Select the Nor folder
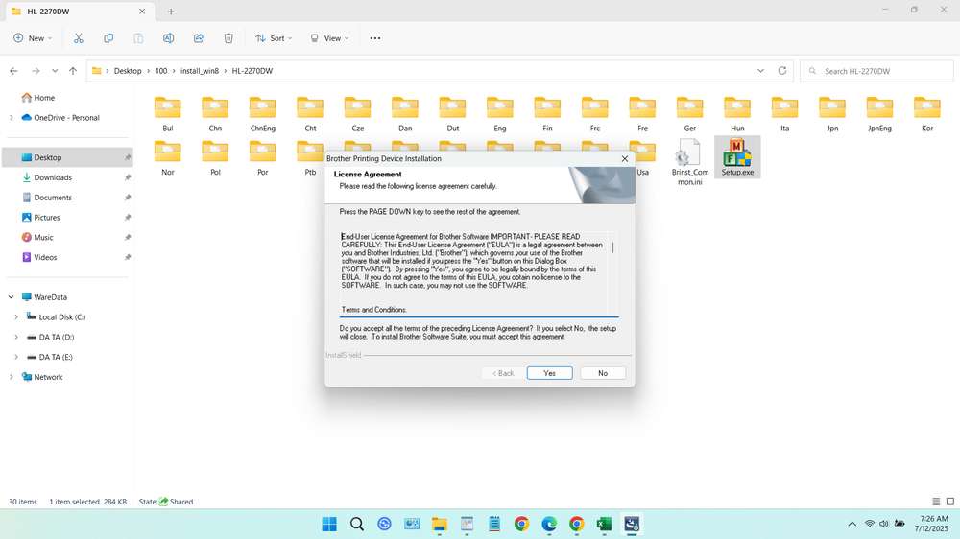960x539 pixels. (x=168, y=158)
